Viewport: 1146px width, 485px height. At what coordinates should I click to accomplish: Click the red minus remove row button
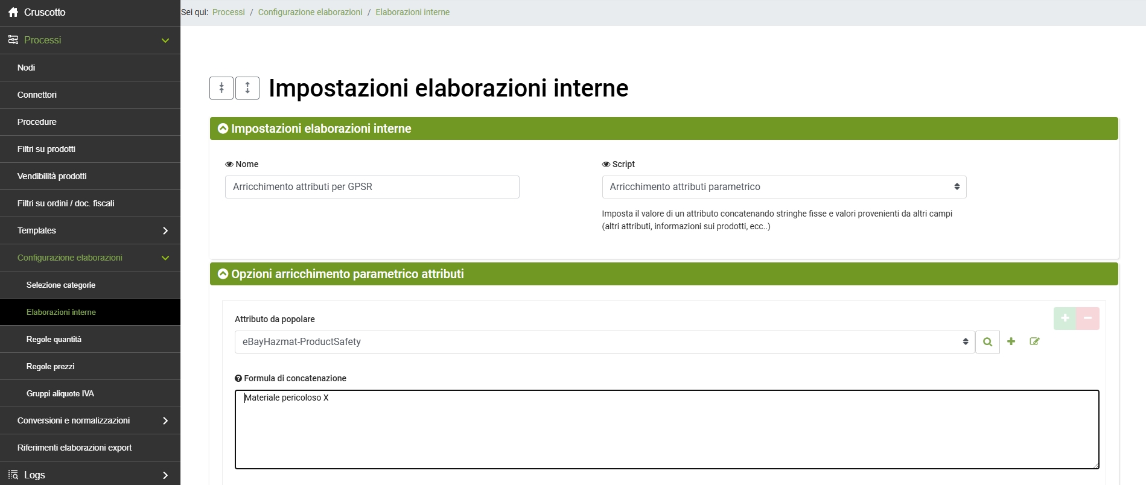1087,318
